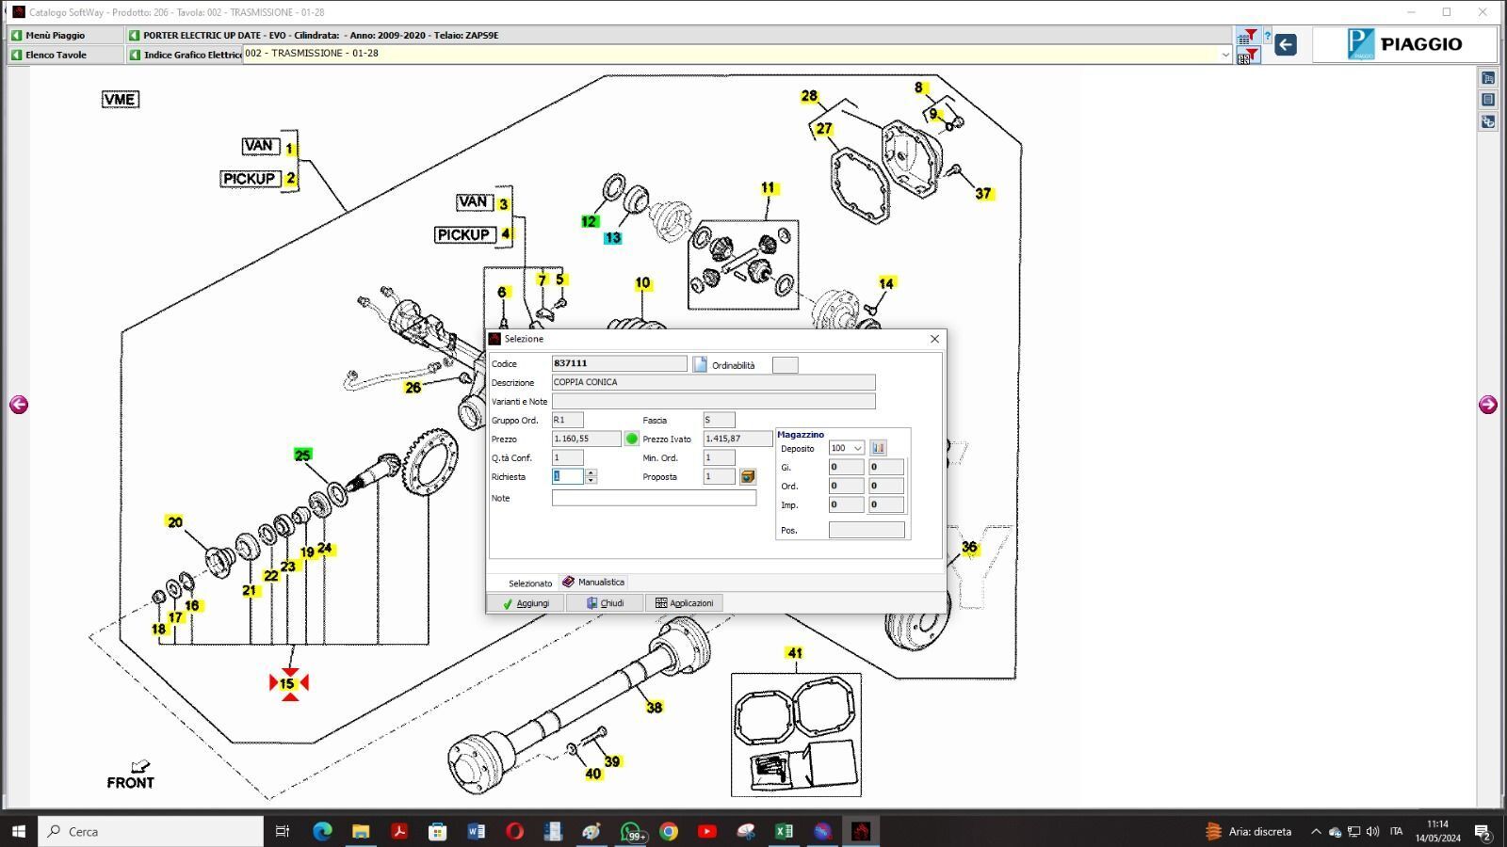Viewport: 1507px width, 847px height.
Task: Open the warehouse stock chart icon
Action: tap(878, 448)
